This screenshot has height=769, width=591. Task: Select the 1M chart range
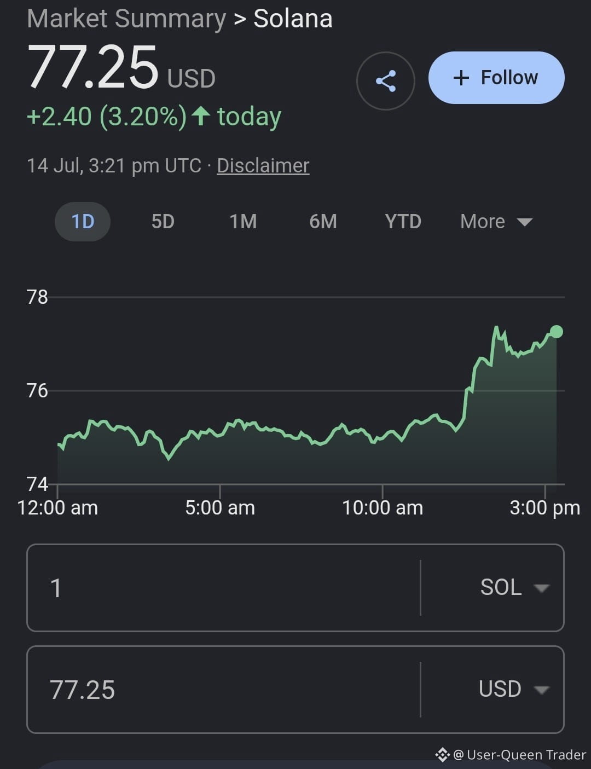(x=243, y=222)
